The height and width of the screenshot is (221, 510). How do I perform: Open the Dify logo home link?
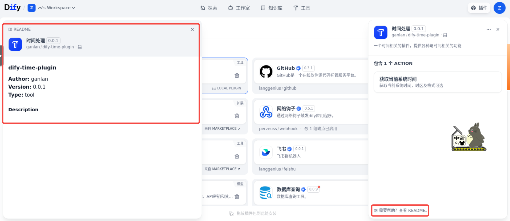[x=12, y=7]
